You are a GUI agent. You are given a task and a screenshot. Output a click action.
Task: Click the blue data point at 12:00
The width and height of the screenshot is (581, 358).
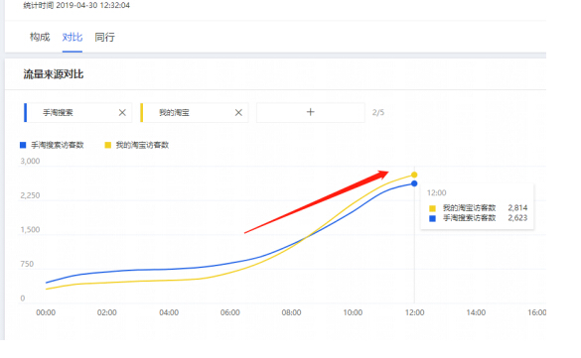pyautogui.click(x=414, y=183)
